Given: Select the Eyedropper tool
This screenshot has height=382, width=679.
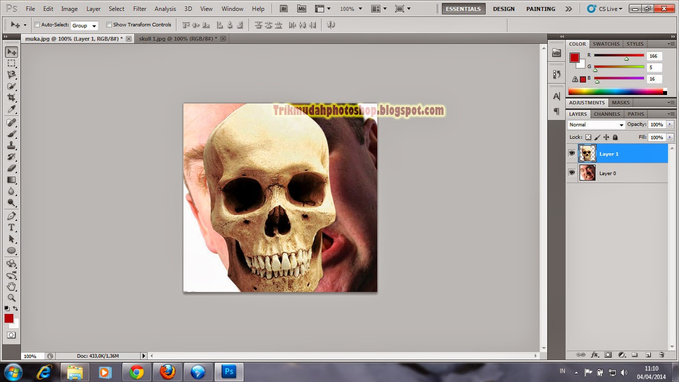Looking at the screenshot, I should (x=11, y=109).
